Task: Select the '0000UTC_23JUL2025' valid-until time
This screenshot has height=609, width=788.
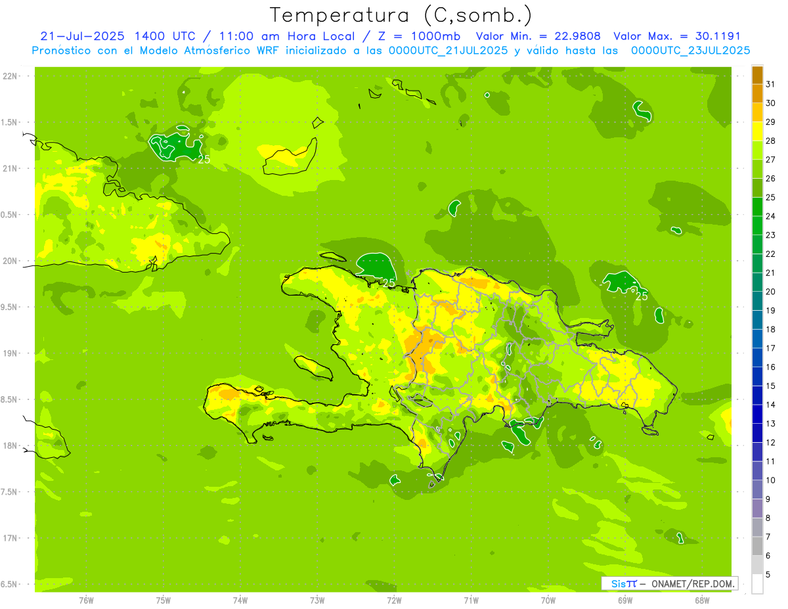Action: 691,51
